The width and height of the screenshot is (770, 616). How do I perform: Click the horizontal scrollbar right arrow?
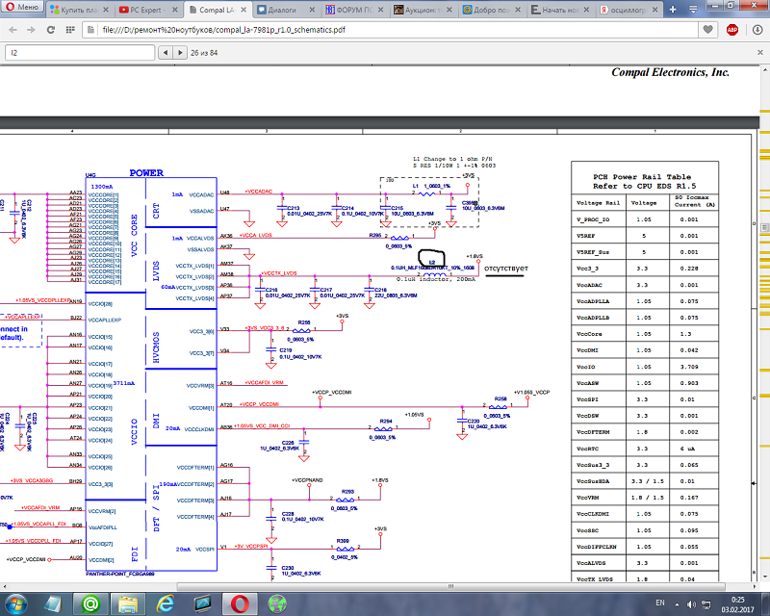pos(755,586)
